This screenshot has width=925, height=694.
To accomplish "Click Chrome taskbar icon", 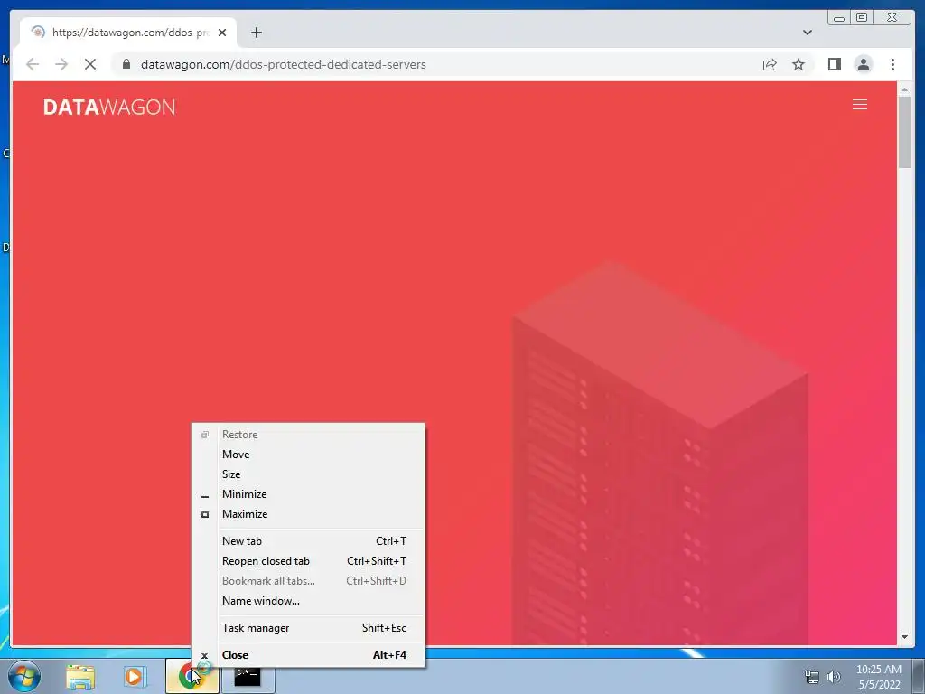I will click(192, 676).
